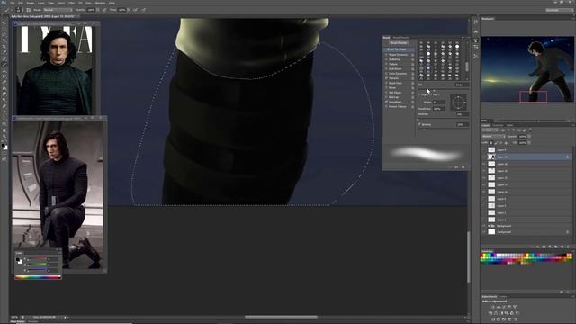Screen dimensions: 576x324
Task: Click the Brush Presets button in Brush panel
Action: pyautogui.click(x=399, y=43)
